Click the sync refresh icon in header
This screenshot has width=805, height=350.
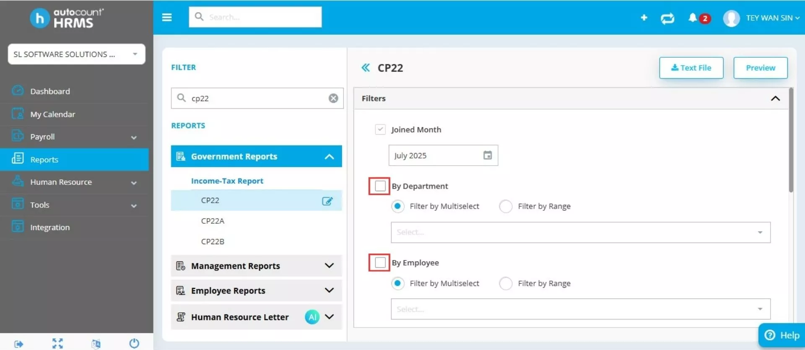(667, 18)
